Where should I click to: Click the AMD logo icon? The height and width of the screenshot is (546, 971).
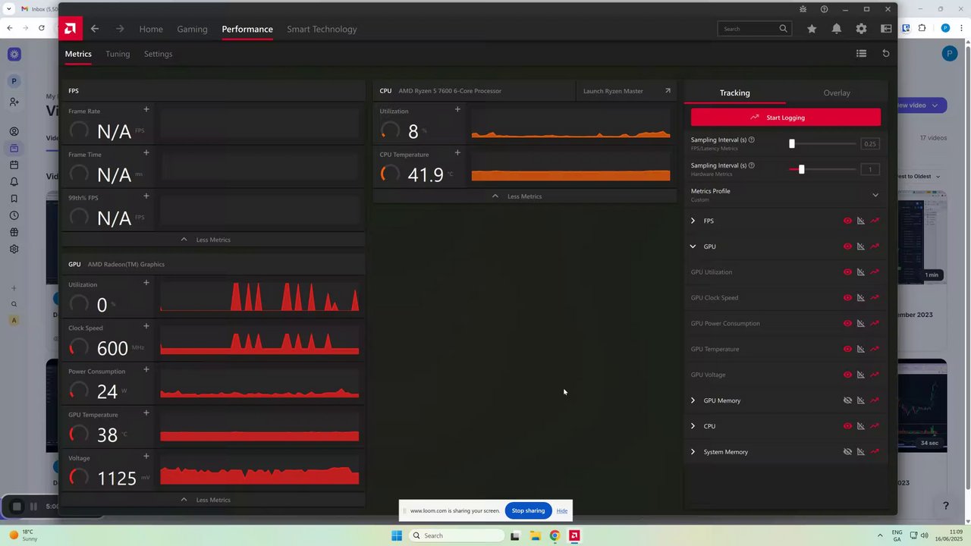(70, 29)
